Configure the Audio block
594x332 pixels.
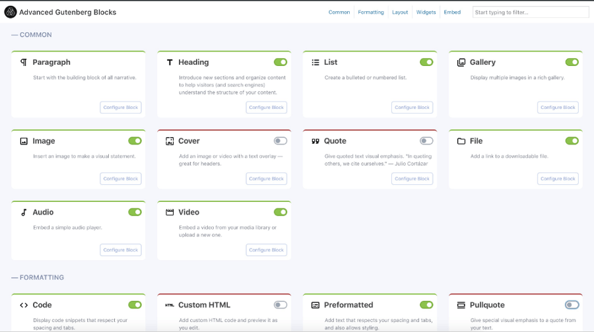pyautogui.click(x=121, y=250)
